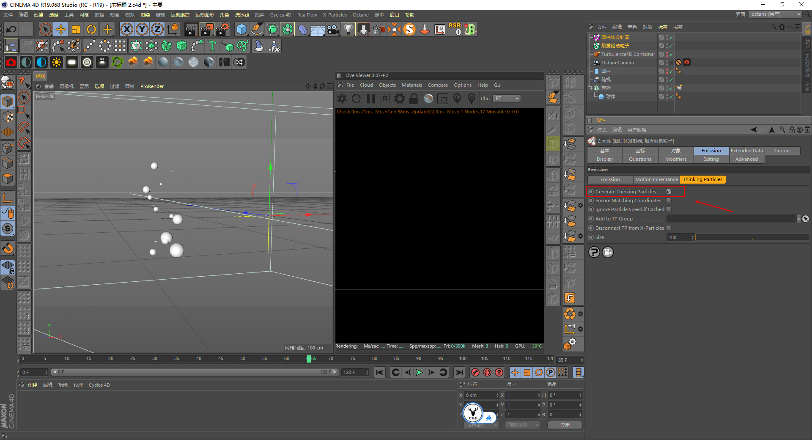The image size is (812, 440).
Task: Click the Undo arrow in the toolbar
Action: tap(11, 29)
